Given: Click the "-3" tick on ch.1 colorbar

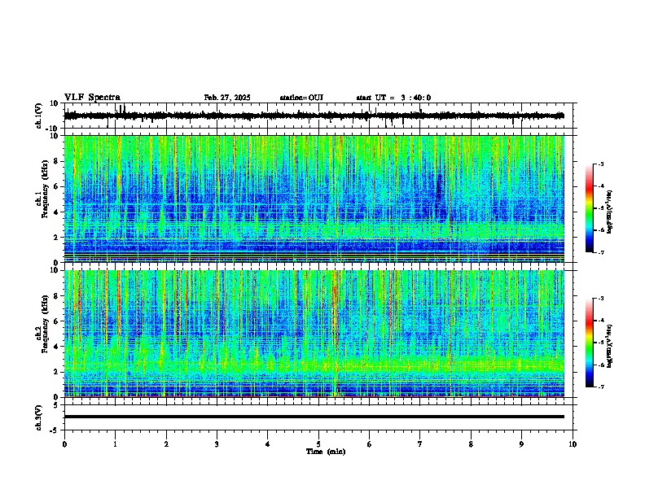Looking at the screenshot, I should pyautogui.click(x=600, y=164).
